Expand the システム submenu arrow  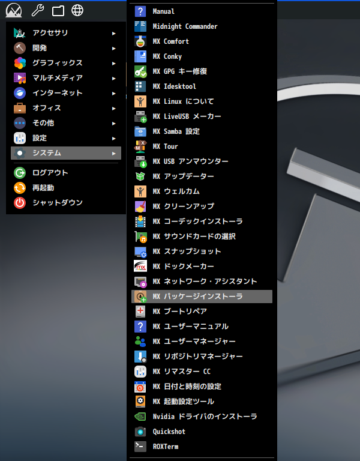click(x=114, y=153)
